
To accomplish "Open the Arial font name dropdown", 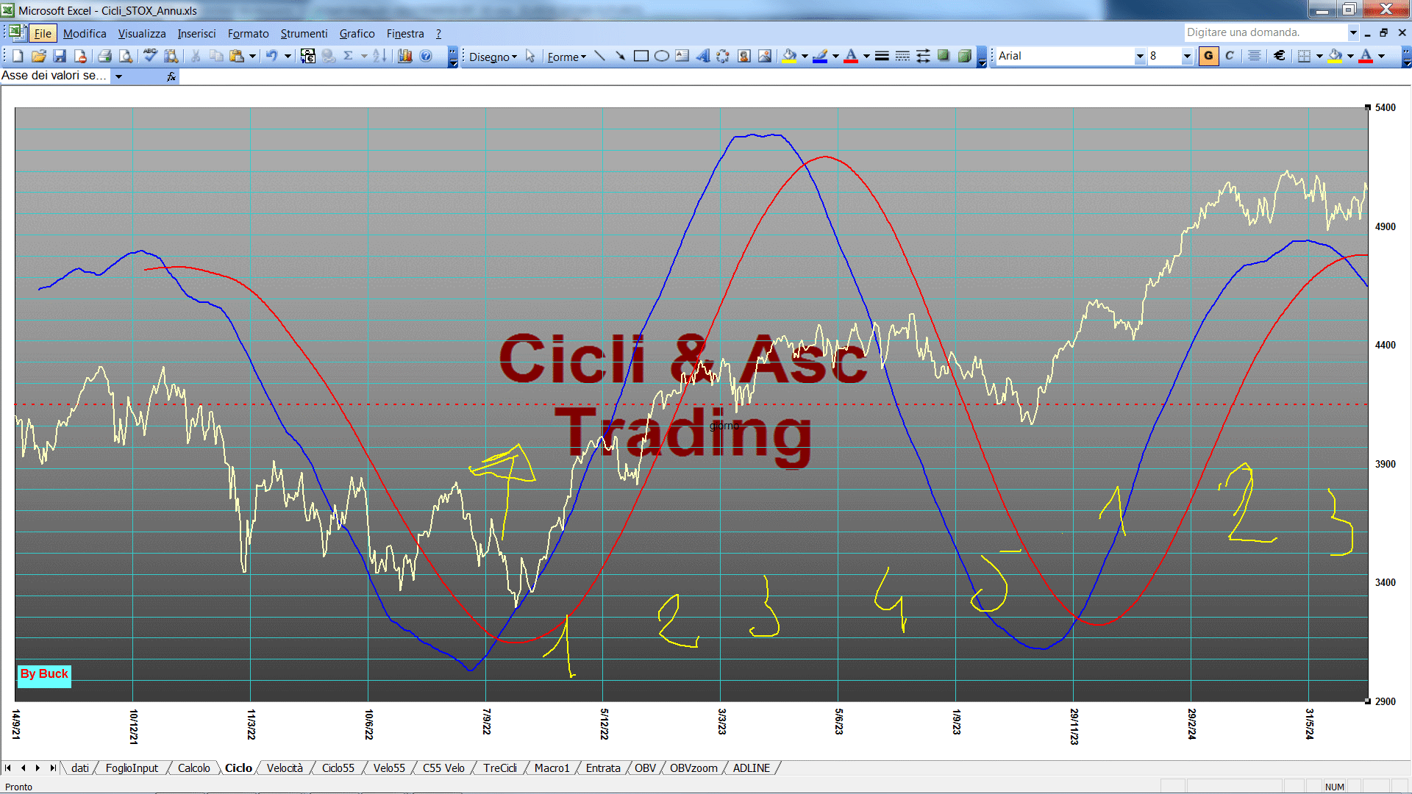I will coord(1140,56).
